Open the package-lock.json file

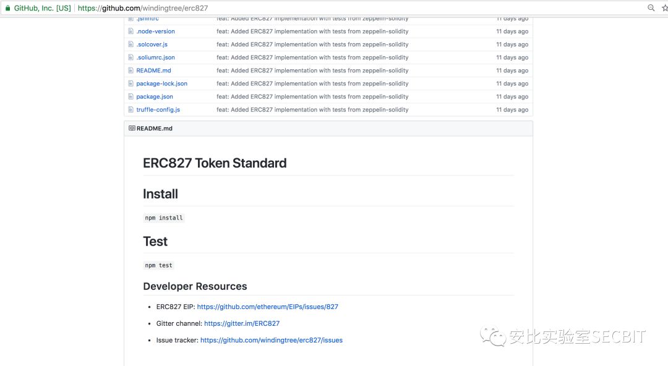tap(161, 83)
